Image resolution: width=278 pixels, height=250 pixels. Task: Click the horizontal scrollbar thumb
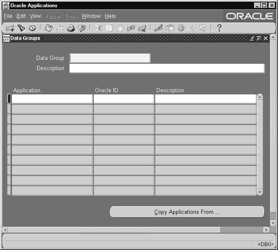114,230
